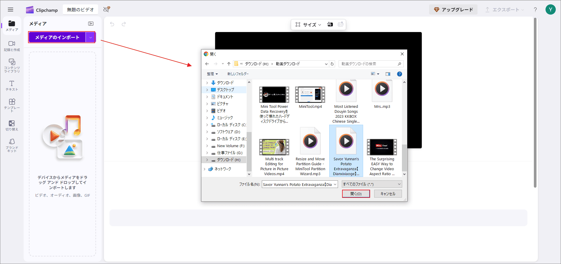This screenshot has width=561, height=264.
Task: Toggle the preview pane in file dialog
Action: (x=388, y=74)
